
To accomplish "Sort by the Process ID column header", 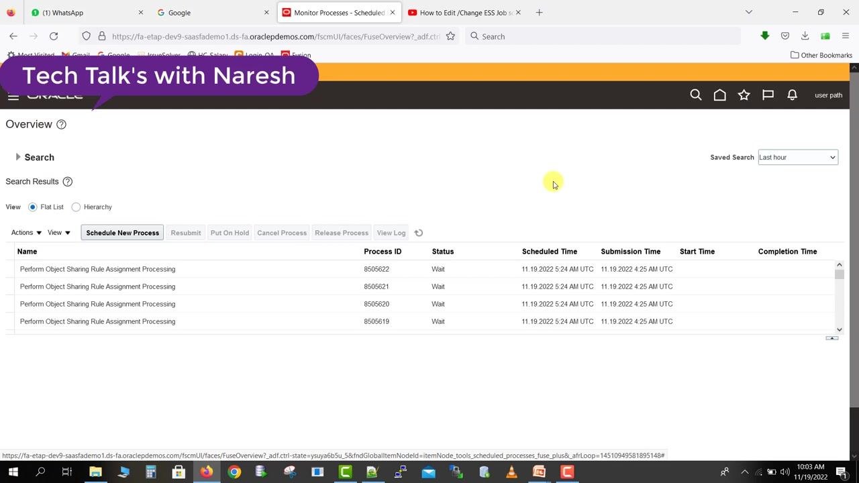I will coord(383,252).
